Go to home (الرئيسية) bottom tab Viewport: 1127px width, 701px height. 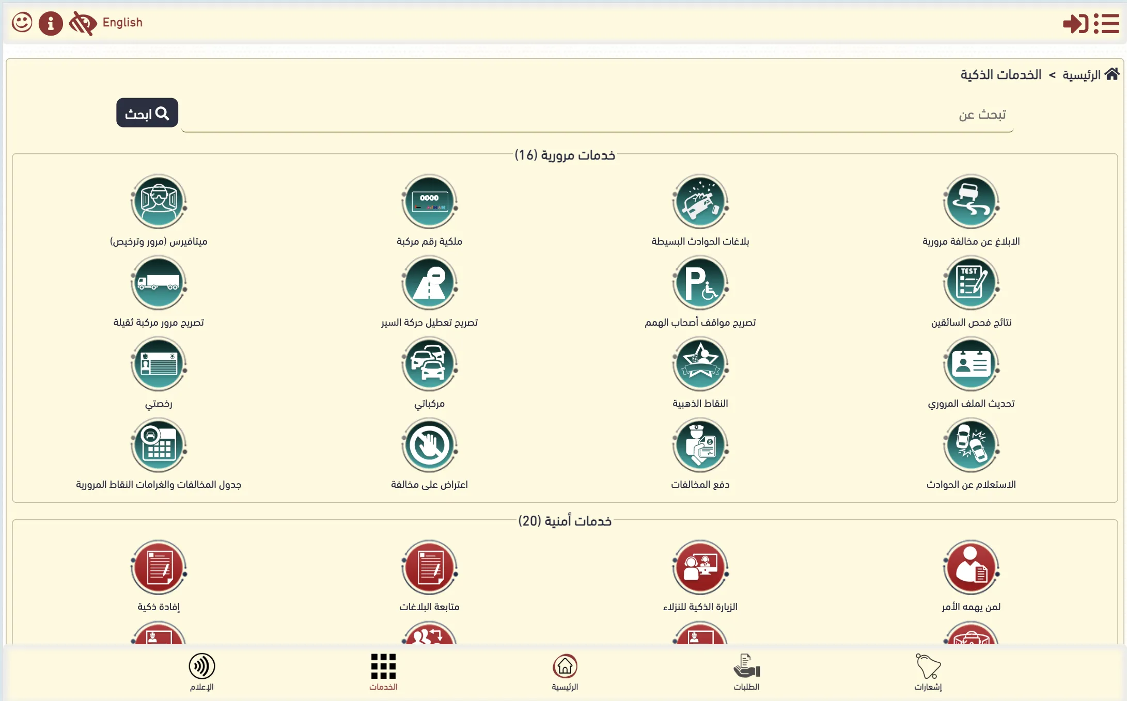(x=565, y=672)
